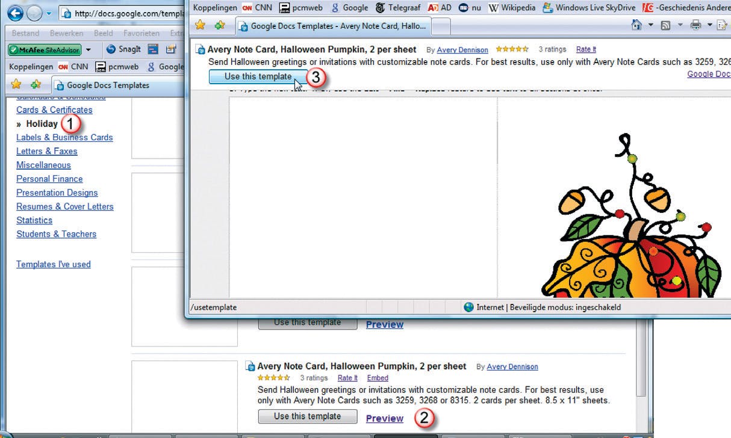Select the Holiday category

click(x=42, y=123)
